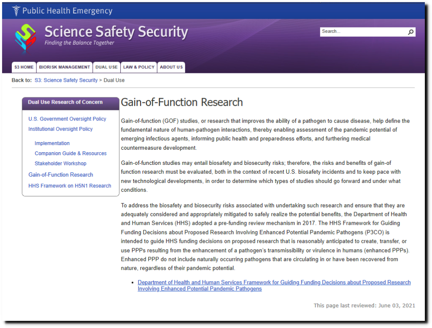
Task: Open Institutional Oversight Policy link
Action: point(60,129)
